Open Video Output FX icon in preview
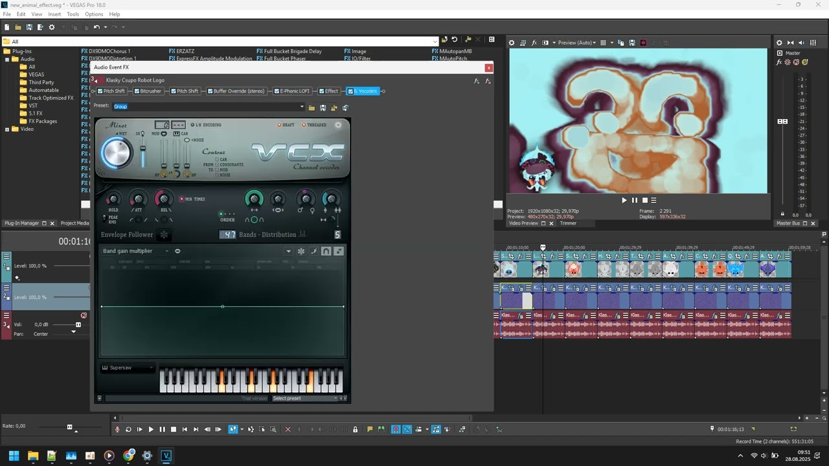829x466 pixels. pyautogui.click(x=534, y=43)
